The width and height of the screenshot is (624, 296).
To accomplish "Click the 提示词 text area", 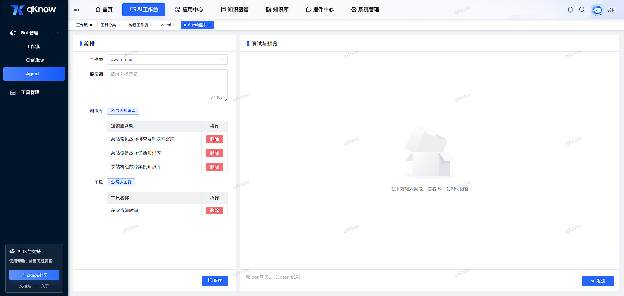I will pos(167,85).
